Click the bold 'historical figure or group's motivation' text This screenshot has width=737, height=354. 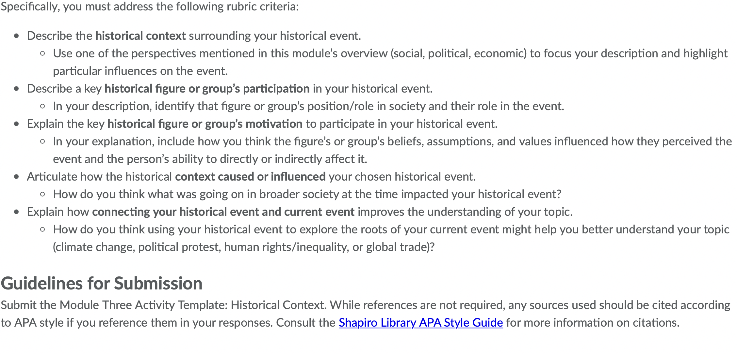pyautogui.click(x=205, y=124)
